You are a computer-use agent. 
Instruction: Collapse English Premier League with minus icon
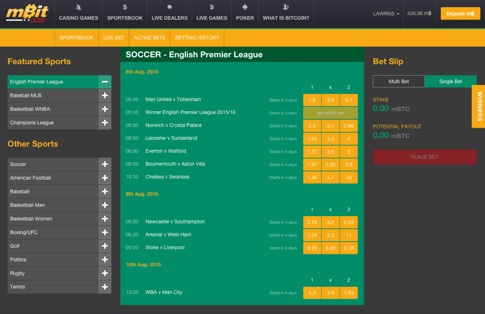(x=105, y=82)
